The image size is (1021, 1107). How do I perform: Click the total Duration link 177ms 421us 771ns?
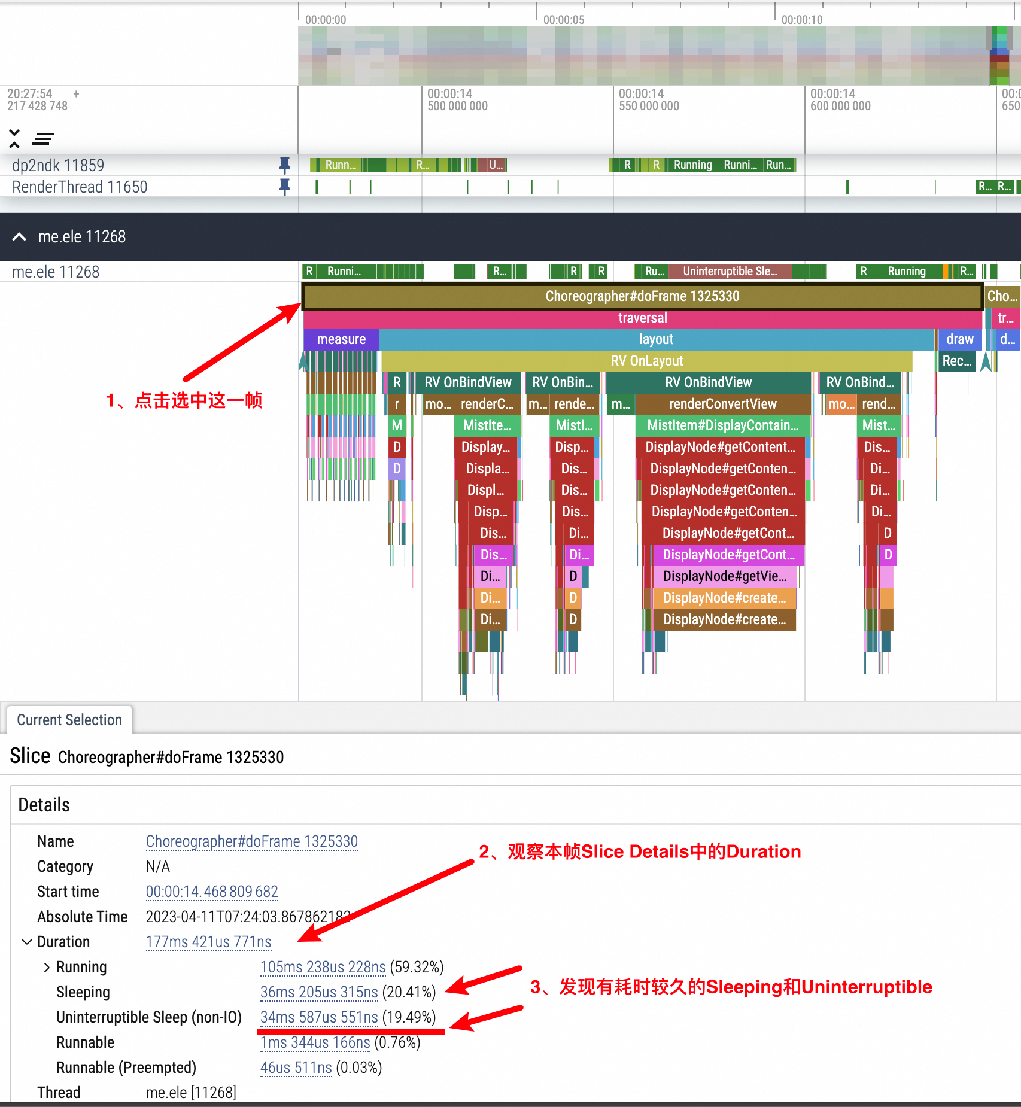click(208, 942)
